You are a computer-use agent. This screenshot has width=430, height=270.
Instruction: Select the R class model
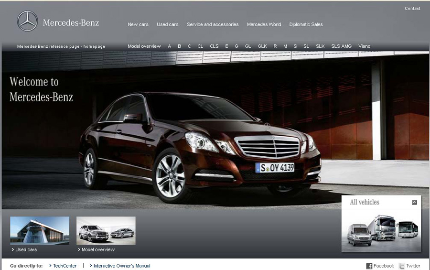click(x=275, y=46)
